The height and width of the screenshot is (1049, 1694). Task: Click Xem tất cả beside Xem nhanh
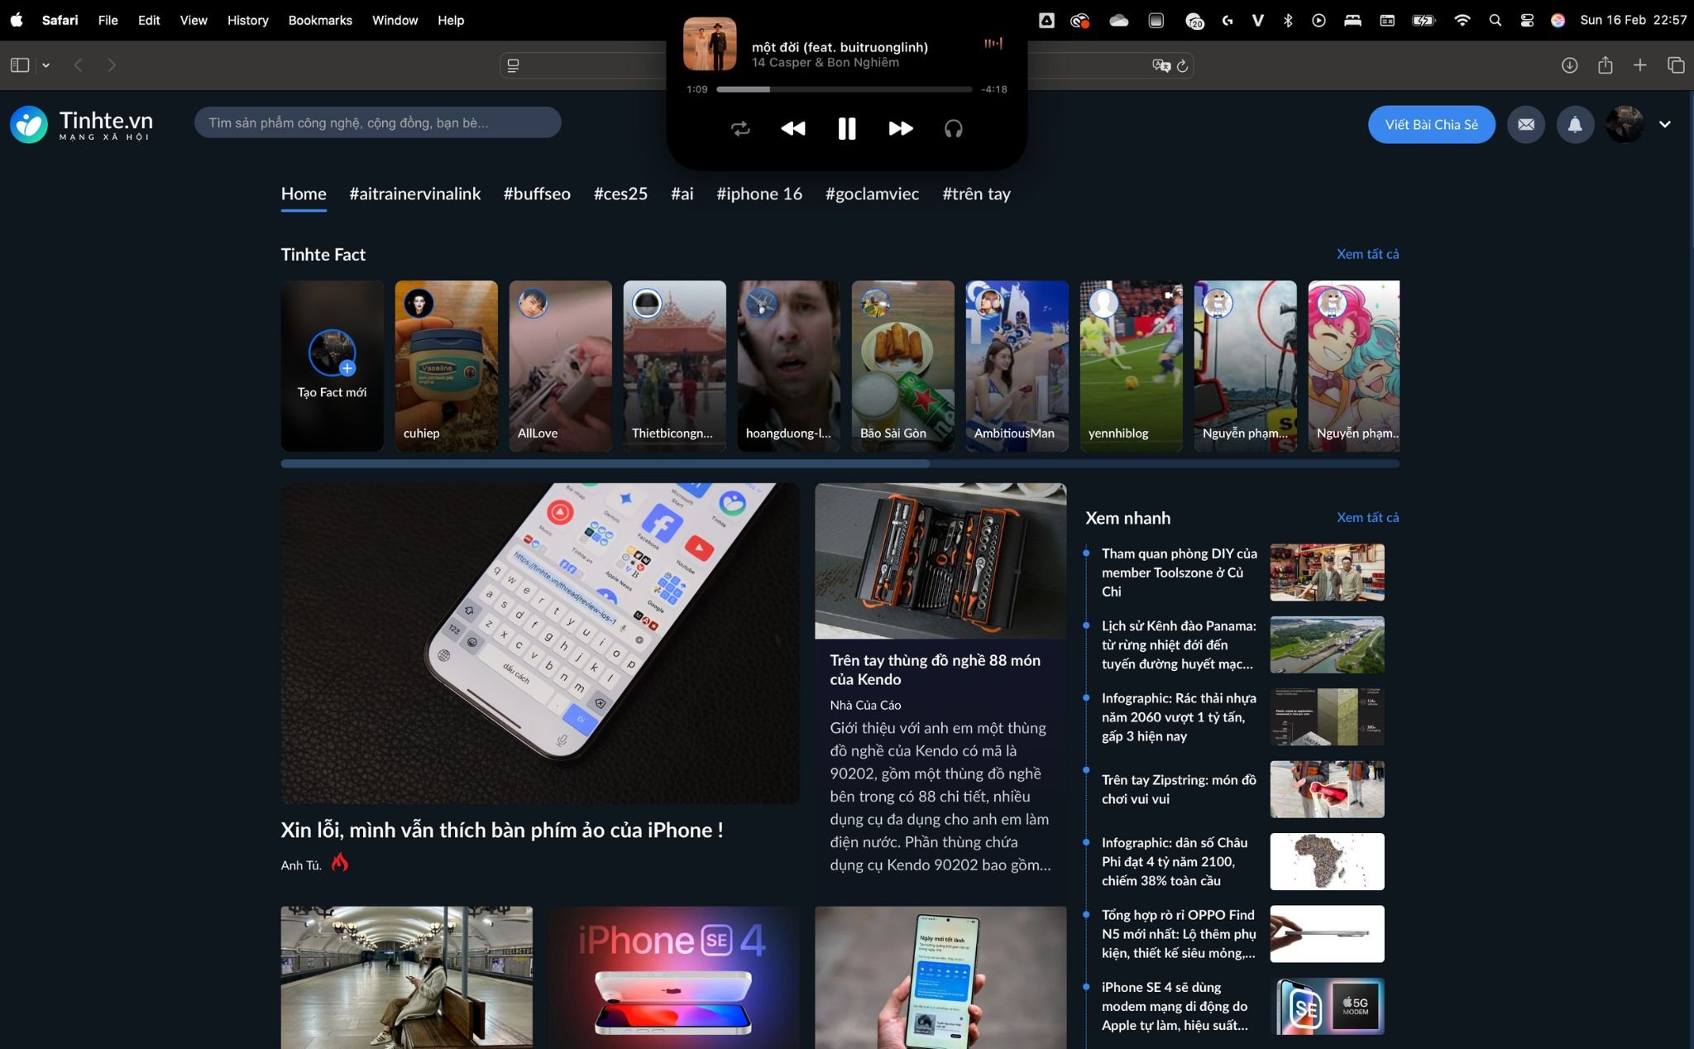click(1367, 517)
